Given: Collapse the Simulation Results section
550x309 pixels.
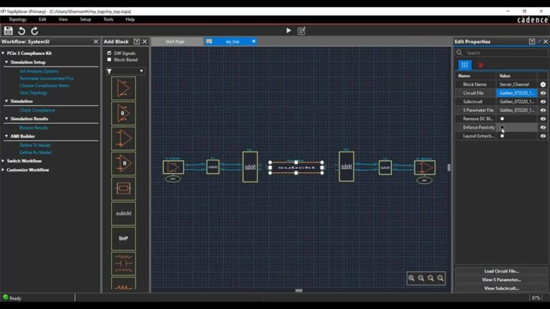Looking at the screenshot, I should point(6,119).
